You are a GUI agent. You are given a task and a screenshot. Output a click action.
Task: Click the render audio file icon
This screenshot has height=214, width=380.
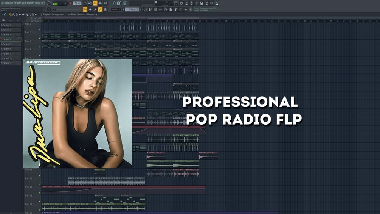pyautogui.click(x=207, y=3)
